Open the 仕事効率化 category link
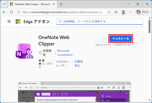Image resolution: width=152 pixels, height=103 pixels. pos(78,64)
